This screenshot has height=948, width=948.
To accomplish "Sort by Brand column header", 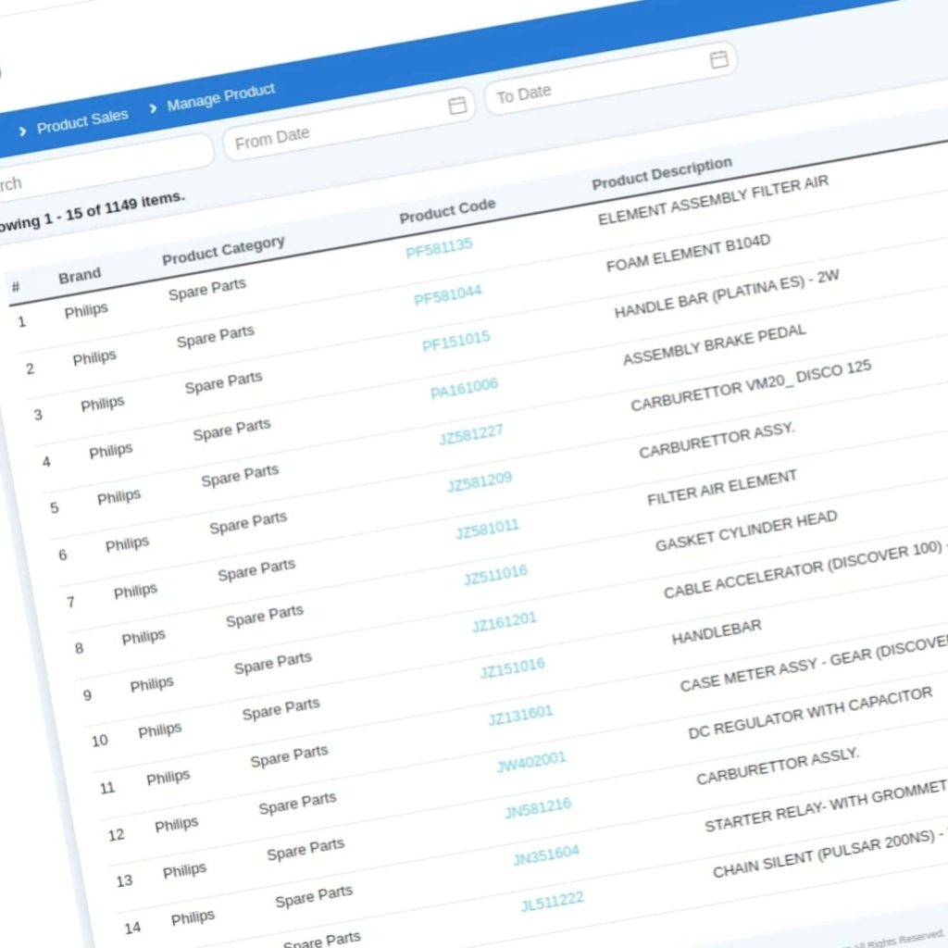I will (x=80, y=276).
